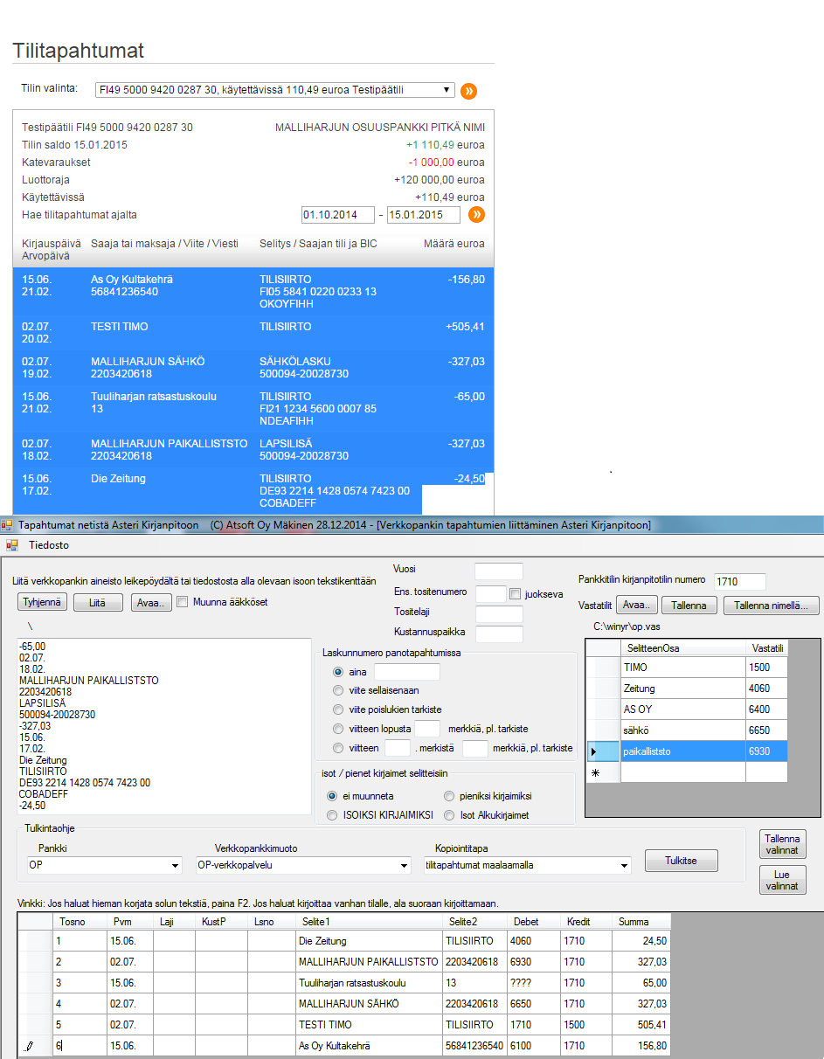Click the app icon in the title bar

[7, 525]
